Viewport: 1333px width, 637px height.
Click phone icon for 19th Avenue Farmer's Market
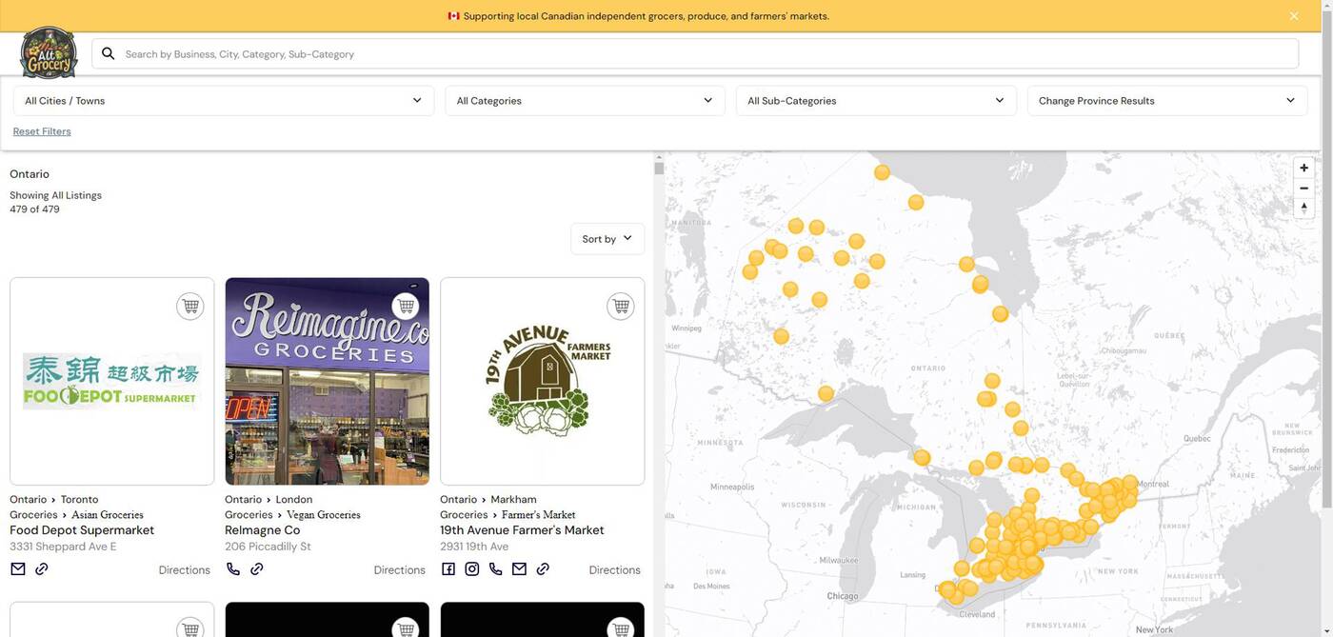coord(495,569)
